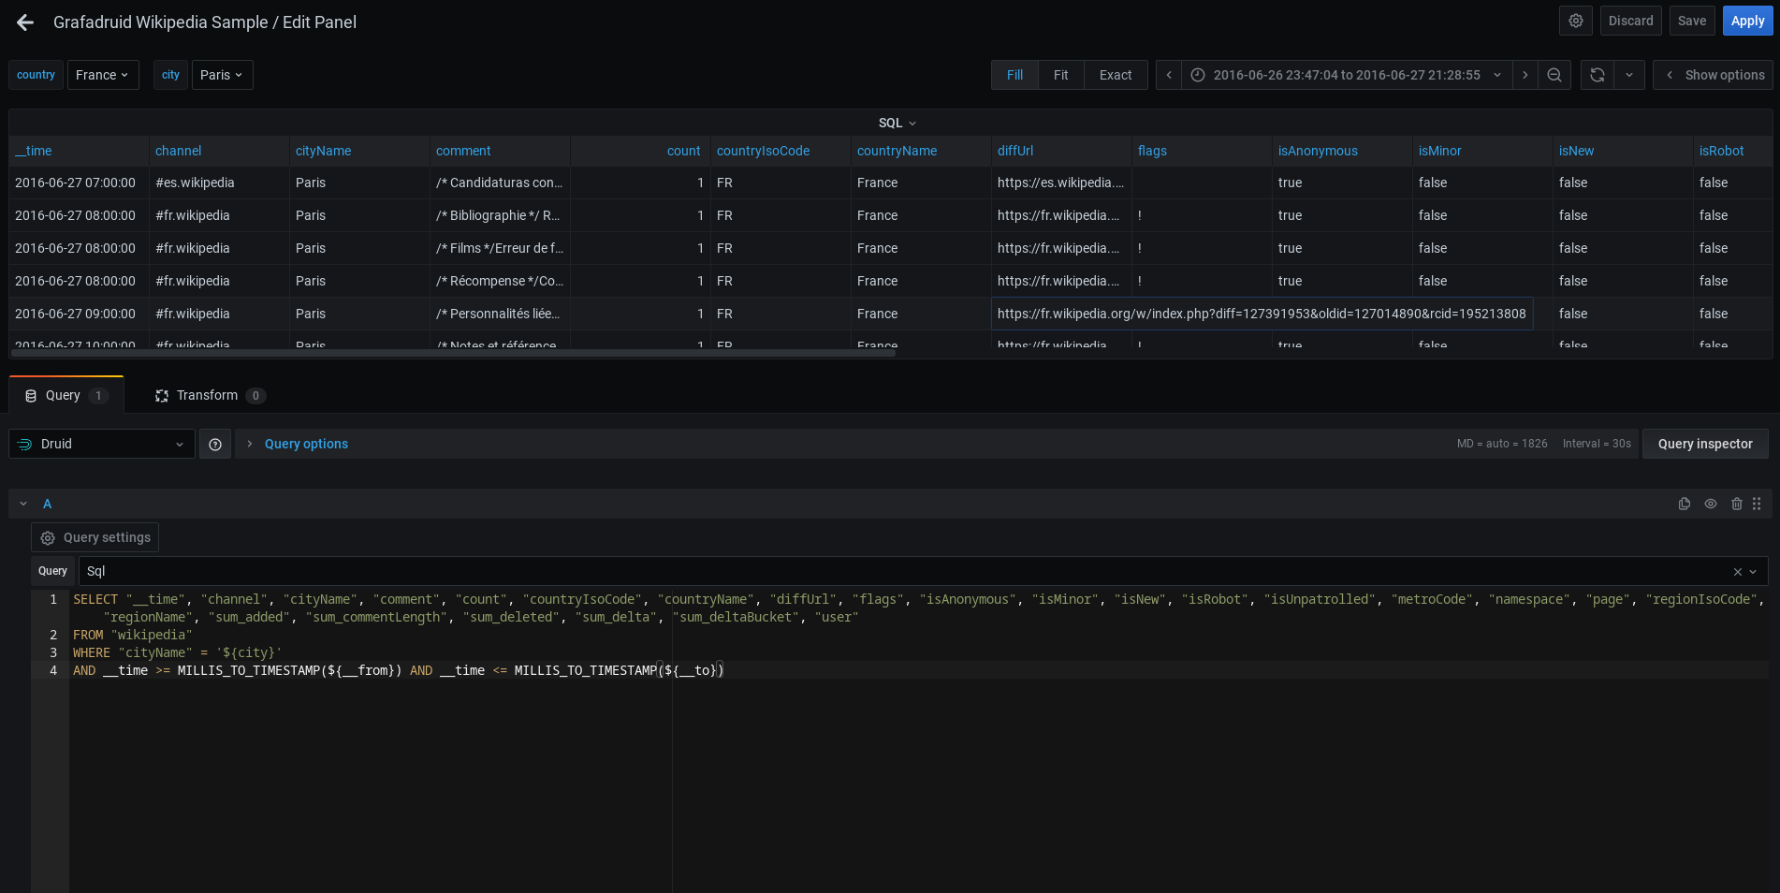Click the zoom out time range icon
Image resolution: width=1780 pixels, height=893 pixels.
(1554, 75)
